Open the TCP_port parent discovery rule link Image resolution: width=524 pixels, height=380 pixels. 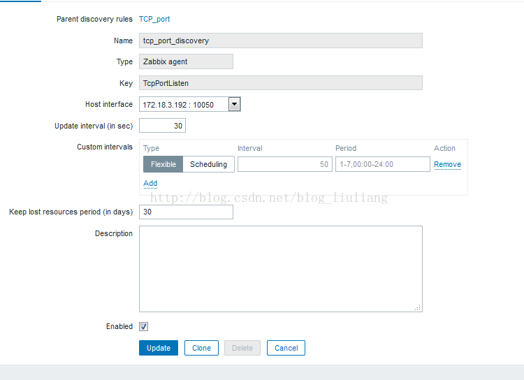[154, 19]
